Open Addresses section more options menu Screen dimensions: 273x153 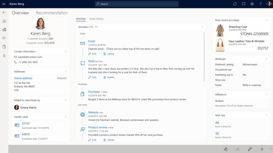[66, 71]
